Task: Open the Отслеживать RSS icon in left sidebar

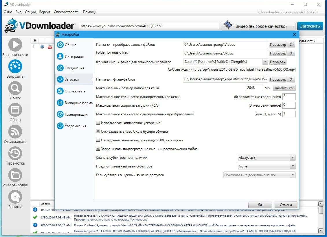Action: [15, 132]
